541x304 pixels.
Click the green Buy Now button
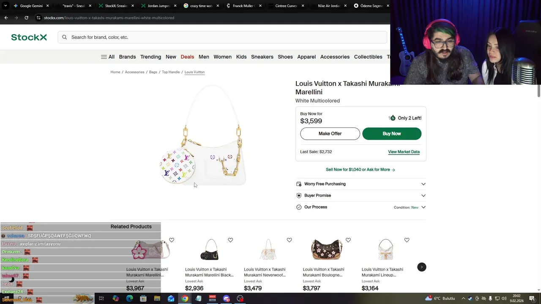pos(391,133)
